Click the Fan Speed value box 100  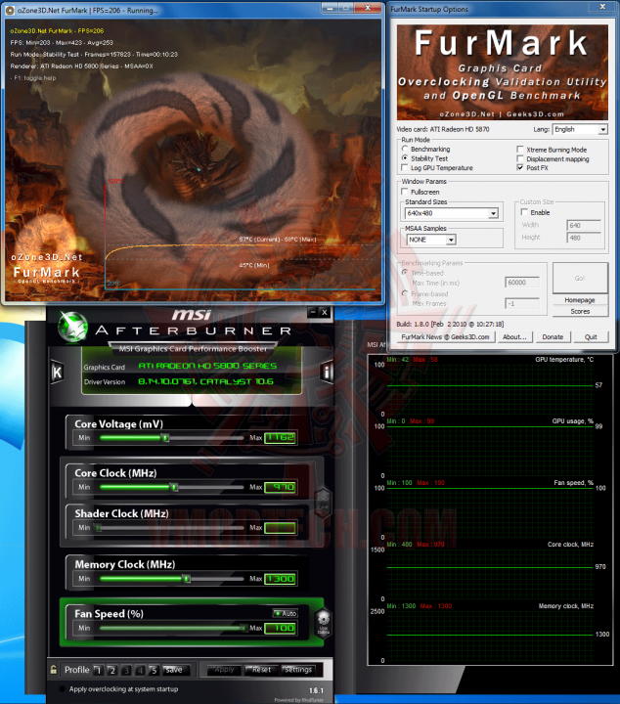click(280, 628)
